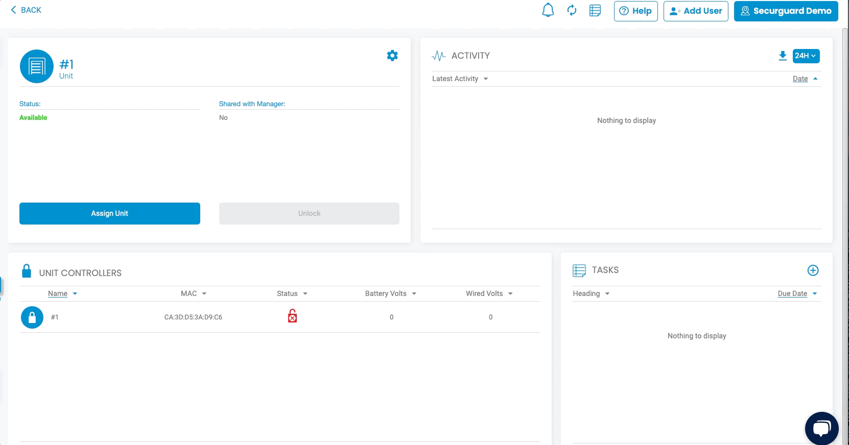Open the units list icon in header

tap(595, 10)
